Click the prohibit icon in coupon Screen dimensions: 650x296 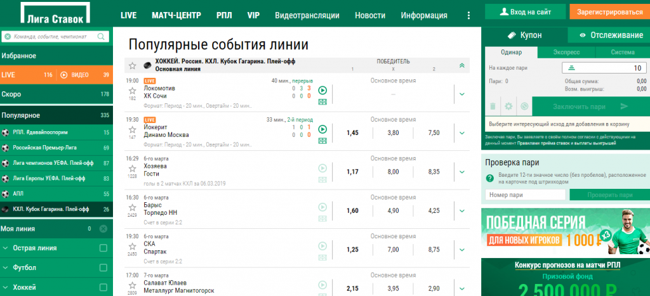pos(524,106)
